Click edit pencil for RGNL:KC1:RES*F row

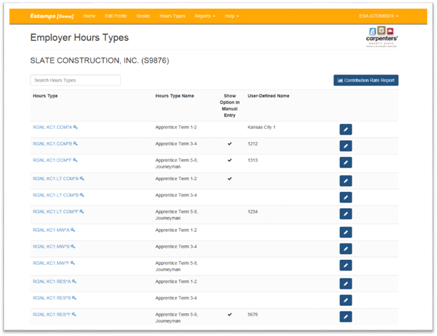click(x=346, y=317)
